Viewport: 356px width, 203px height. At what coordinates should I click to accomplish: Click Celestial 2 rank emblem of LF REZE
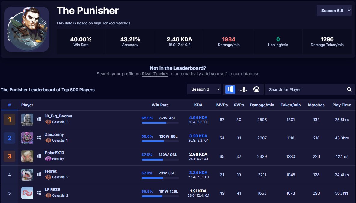click(x=48, y=195)
